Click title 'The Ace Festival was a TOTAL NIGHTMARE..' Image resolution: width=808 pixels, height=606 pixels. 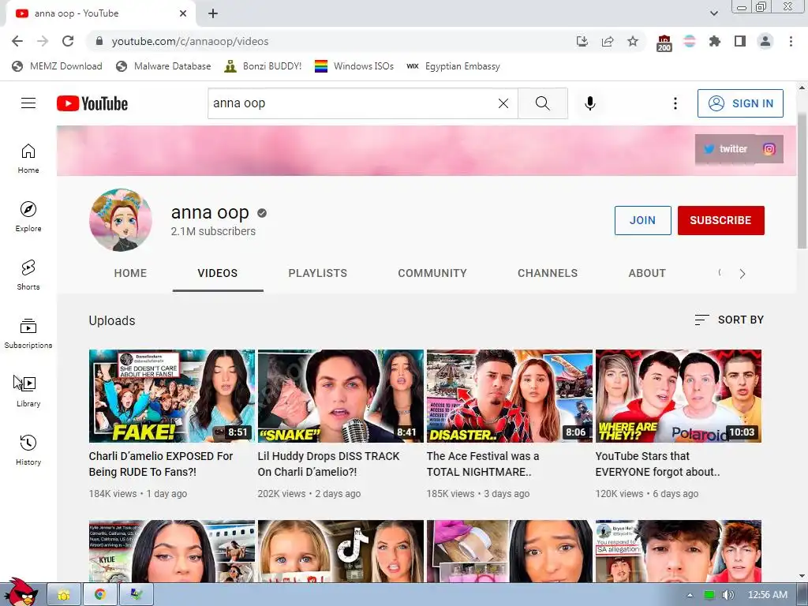pyautogui.click(x=483, y=464)
